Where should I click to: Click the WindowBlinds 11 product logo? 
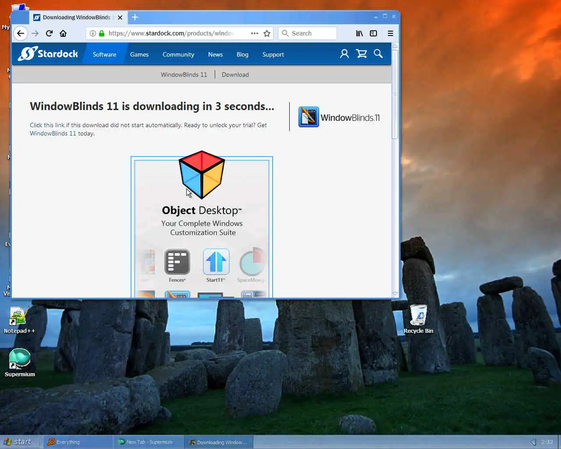(339, 117)
